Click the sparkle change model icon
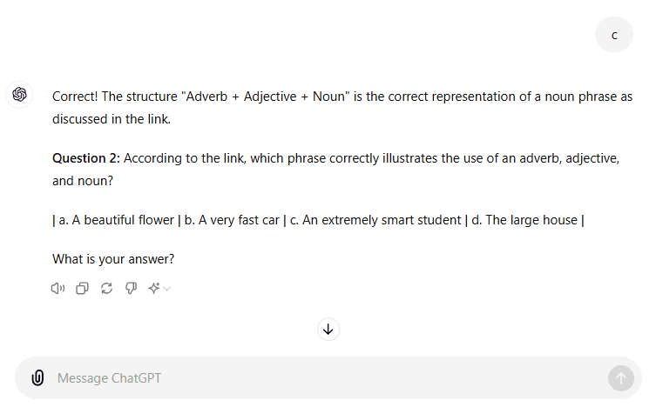 point(154,289)
